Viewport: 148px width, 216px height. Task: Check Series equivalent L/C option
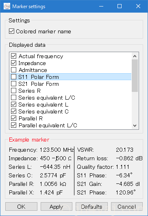coord(14,98)
